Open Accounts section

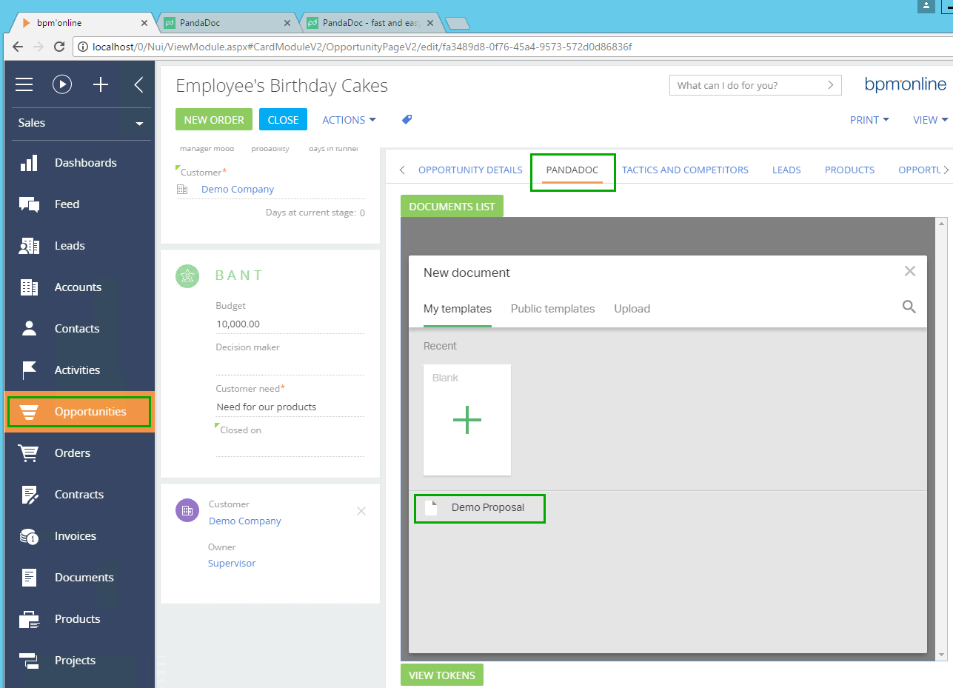click(x=79, y=287)
